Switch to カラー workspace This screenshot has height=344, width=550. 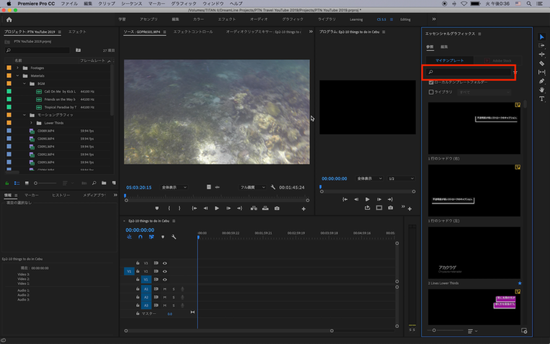198,19
